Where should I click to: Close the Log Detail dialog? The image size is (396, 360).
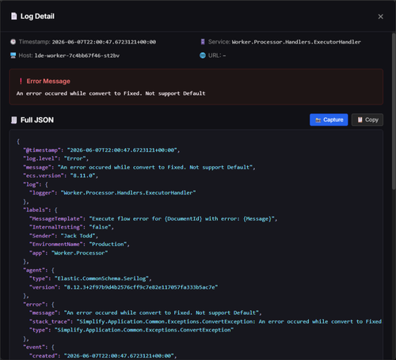tap(380, 17)
